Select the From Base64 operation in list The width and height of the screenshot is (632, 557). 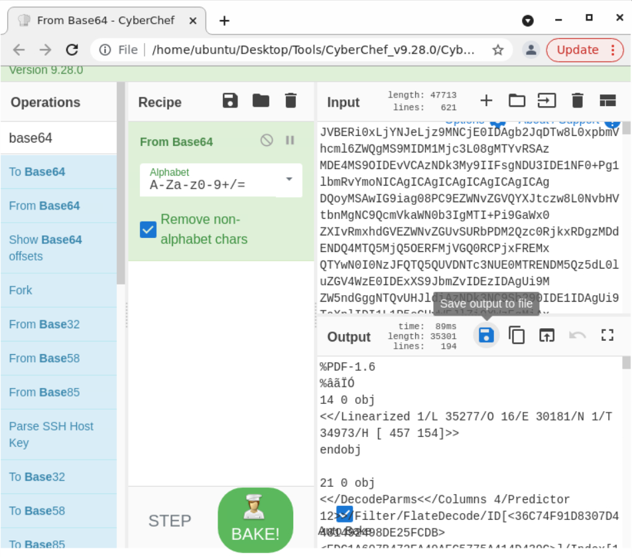point(59,206)
